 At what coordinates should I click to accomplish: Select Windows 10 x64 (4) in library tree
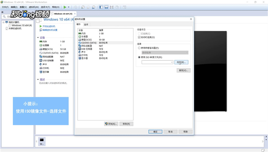[22, 25]
